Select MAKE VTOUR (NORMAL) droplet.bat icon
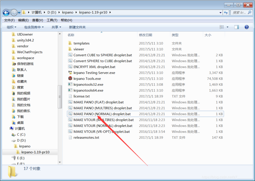This screenshot has width=255, height=181. (70, 126)
